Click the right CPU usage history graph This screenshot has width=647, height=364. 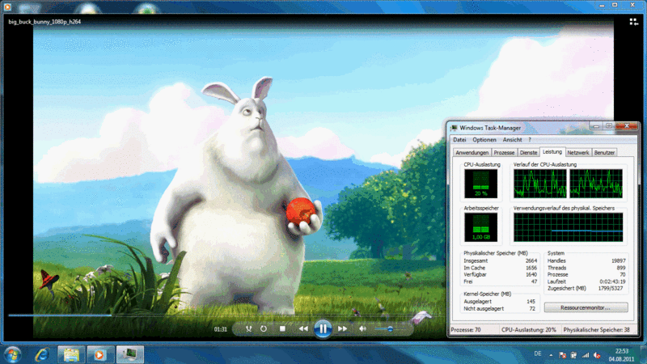[x=596, y=184]
